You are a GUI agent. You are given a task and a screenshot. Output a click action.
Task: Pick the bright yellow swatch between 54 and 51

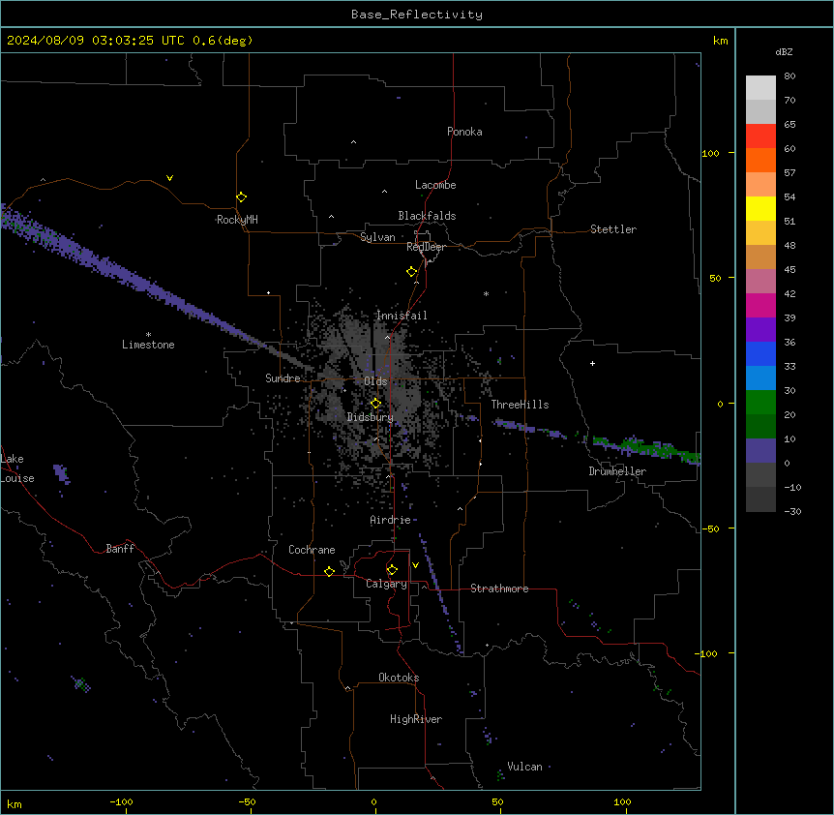coord(760,208)
